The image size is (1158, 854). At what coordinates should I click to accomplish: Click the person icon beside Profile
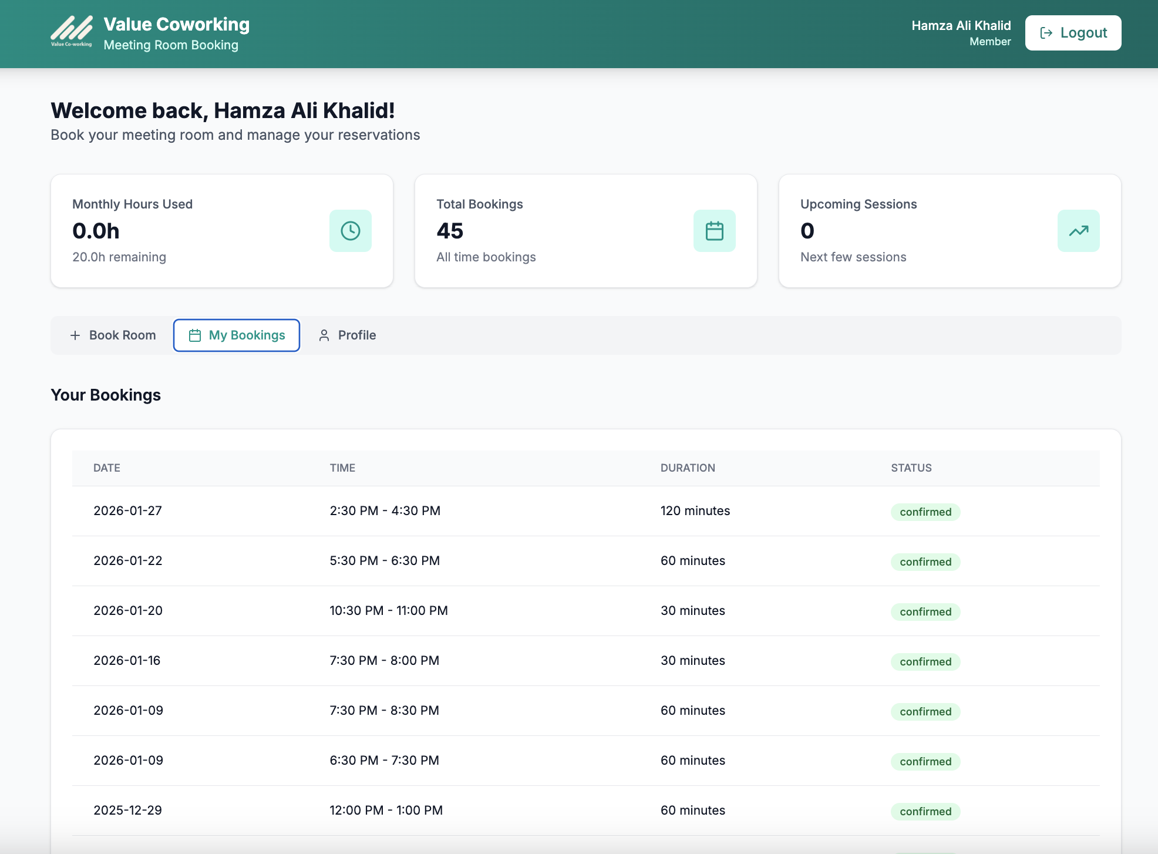coord(324,335)
